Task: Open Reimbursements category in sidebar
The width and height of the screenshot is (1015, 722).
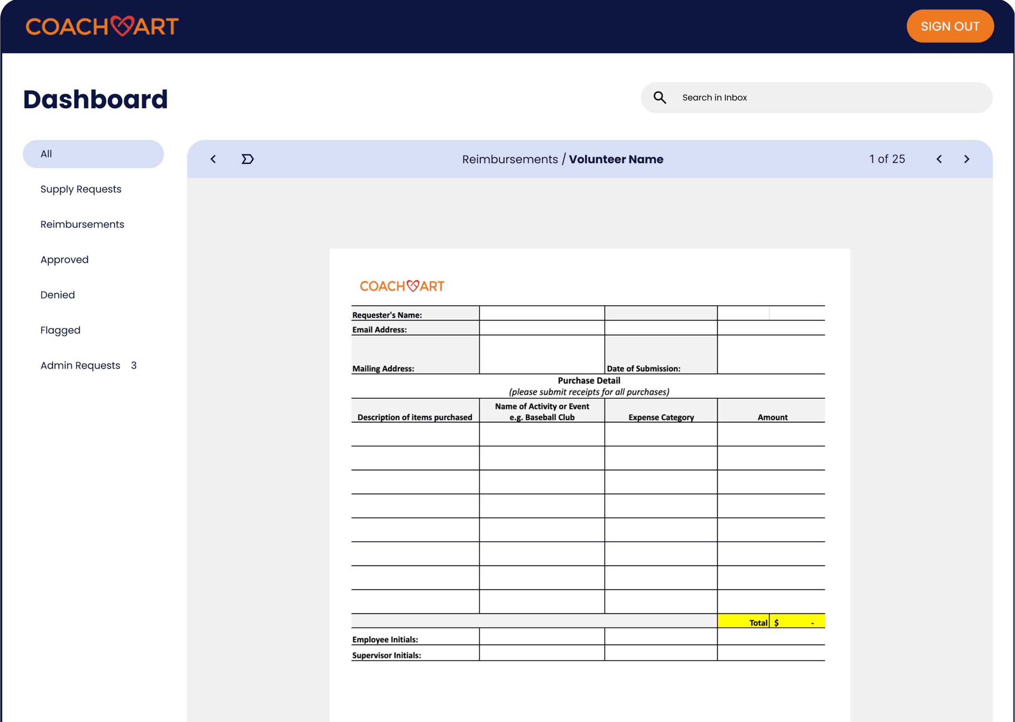Action: tap(82, 224)
